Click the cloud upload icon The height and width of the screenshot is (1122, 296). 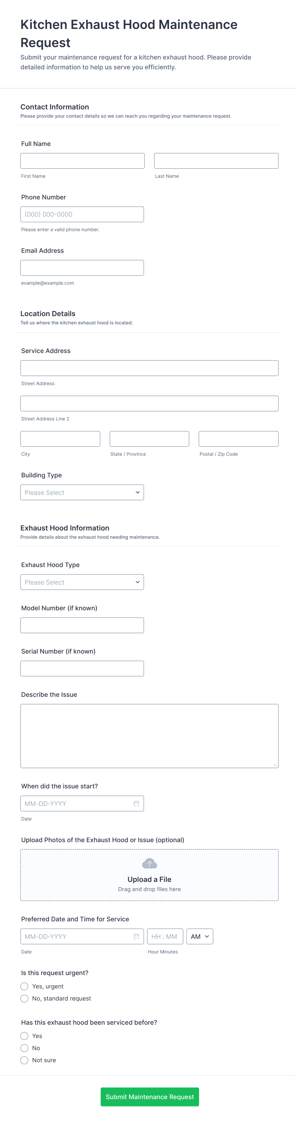coord(149,863)
